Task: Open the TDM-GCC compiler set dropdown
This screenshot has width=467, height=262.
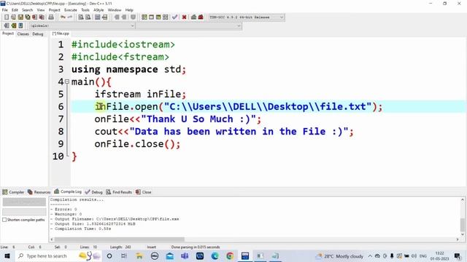Action: [247, 17]
